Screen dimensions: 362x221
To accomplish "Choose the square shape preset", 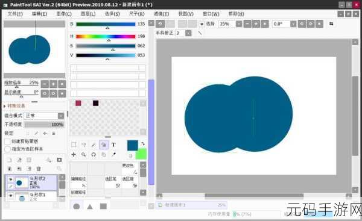I will coord(103,207).
